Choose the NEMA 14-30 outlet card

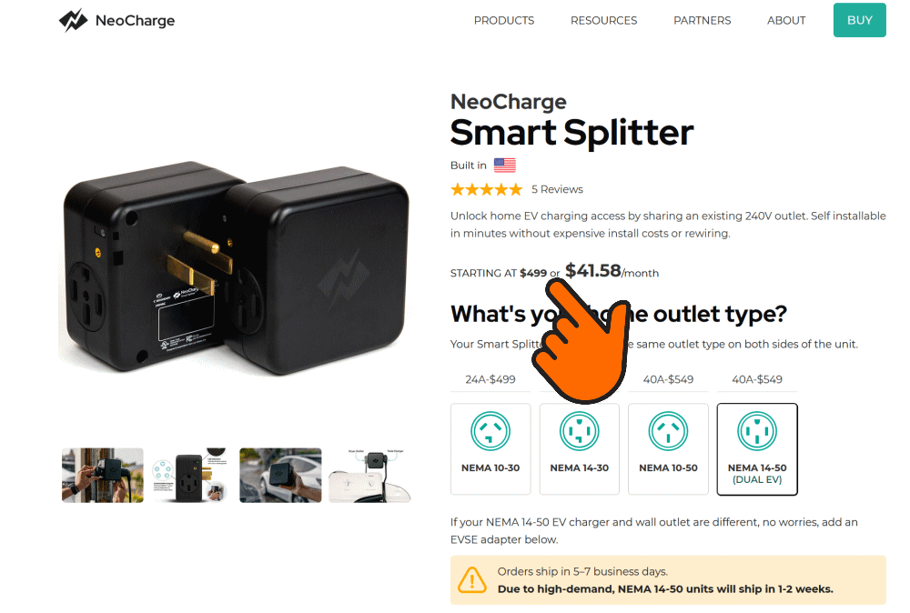point(579,449)
